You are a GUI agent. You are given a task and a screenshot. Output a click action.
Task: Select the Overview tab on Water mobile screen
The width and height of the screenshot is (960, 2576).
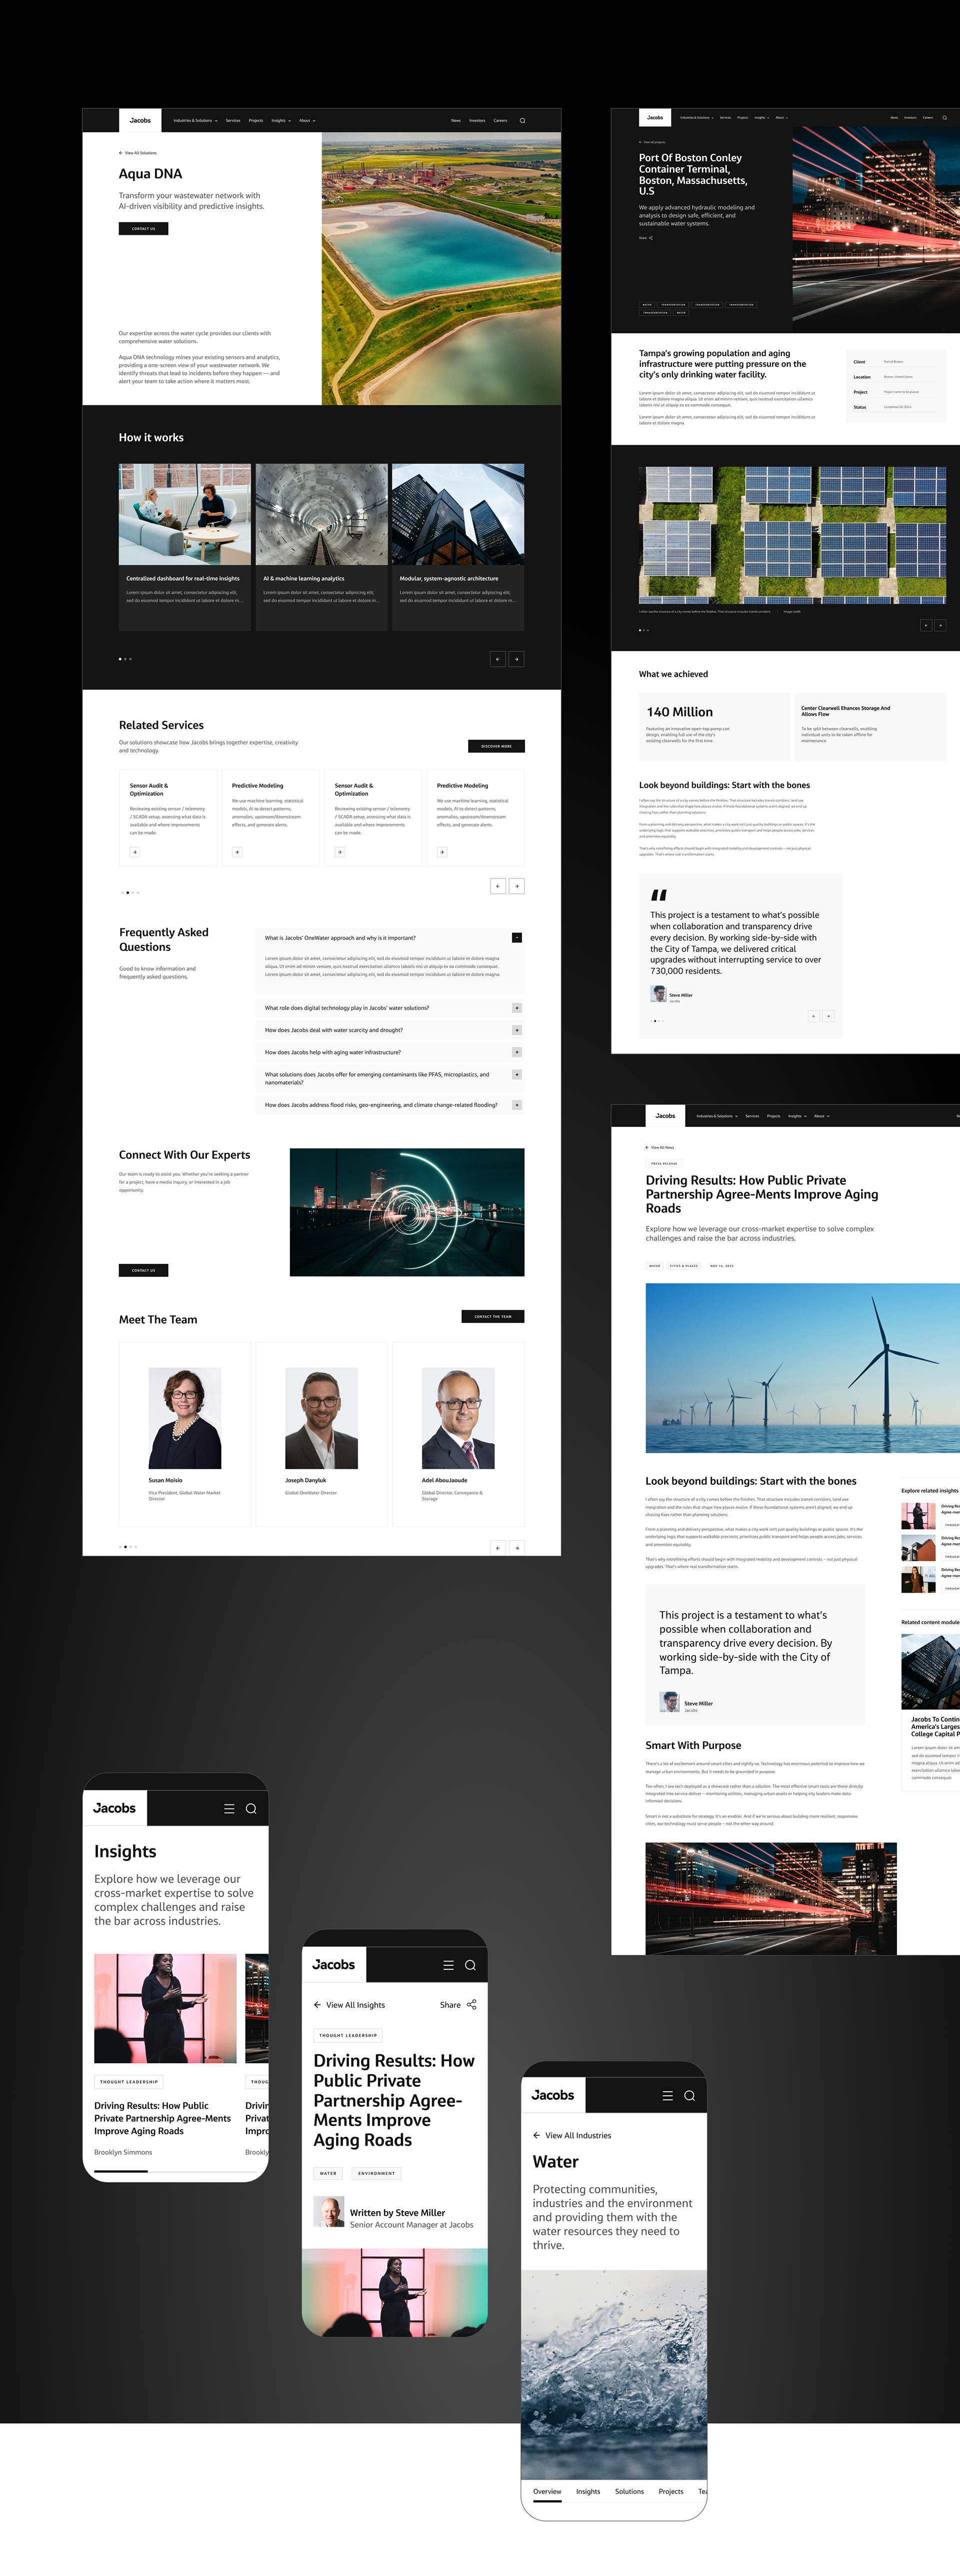(547, 2491)
